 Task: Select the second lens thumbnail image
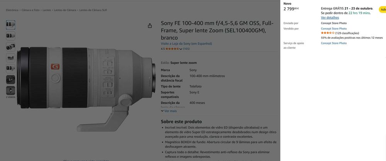click(10, 36)
